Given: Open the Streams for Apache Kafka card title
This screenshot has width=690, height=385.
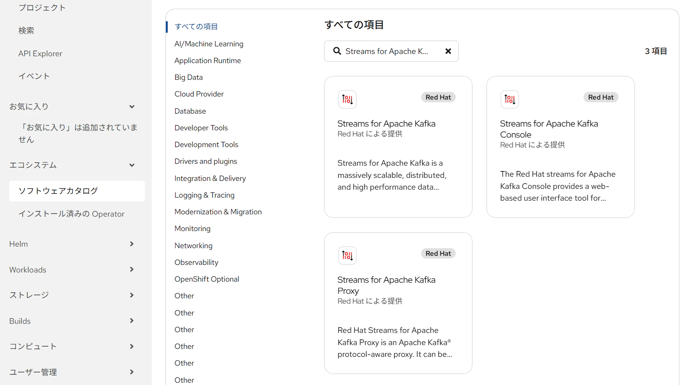Looking at the screenshot, I should click(386, 124).
